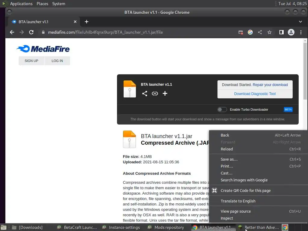
Task: Switch to Mods repository taskbar window
Action: [166, 227]
